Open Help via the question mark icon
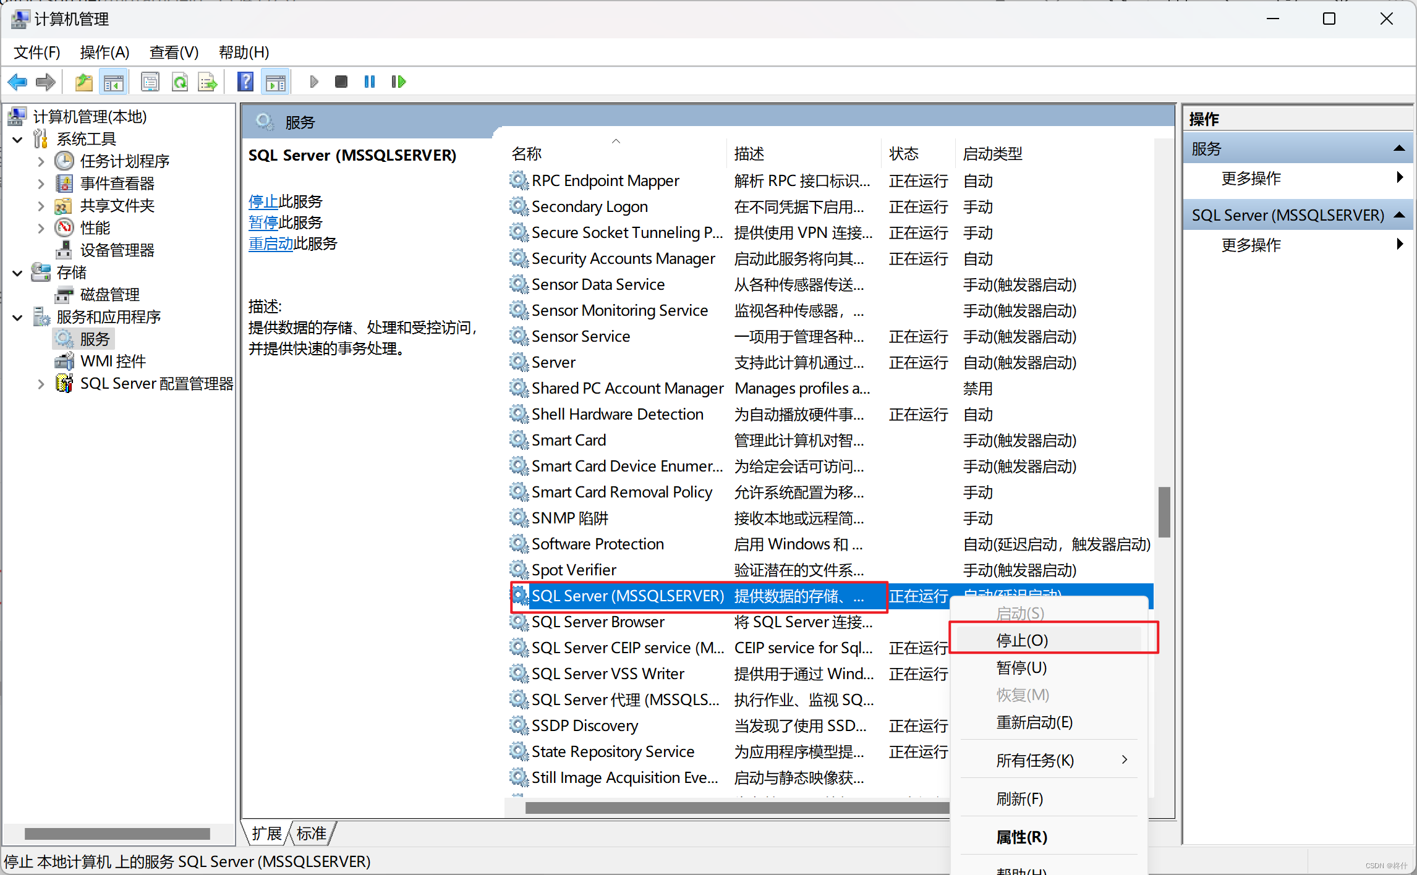 [x=245, y=82]
